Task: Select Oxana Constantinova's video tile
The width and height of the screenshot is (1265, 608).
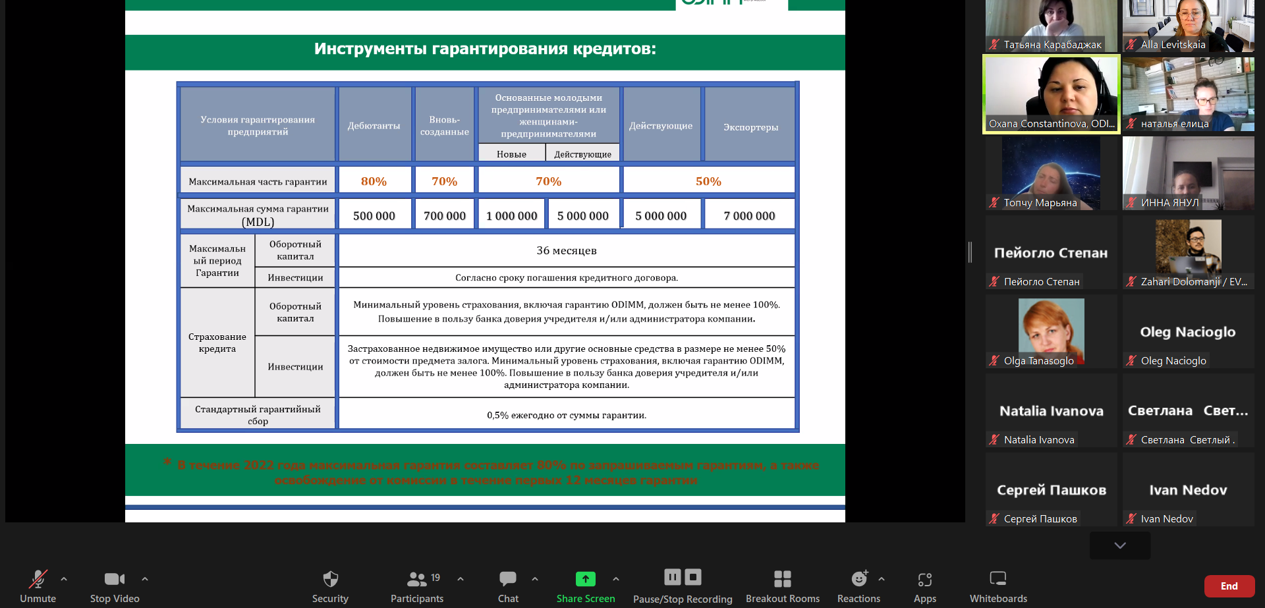Action: point(1051,94)
